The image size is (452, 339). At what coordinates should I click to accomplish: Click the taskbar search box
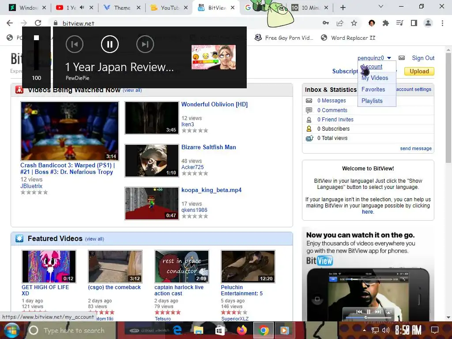[71, 330]
